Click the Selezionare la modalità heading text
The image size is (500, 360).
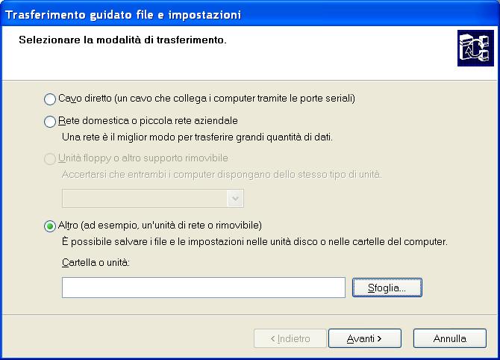coord(122,40)
